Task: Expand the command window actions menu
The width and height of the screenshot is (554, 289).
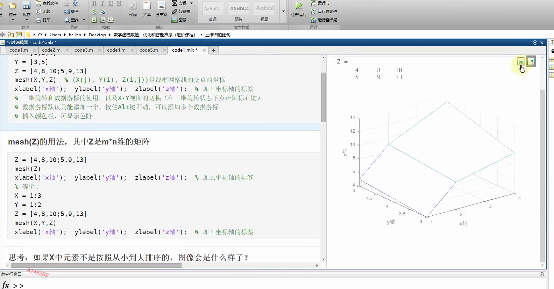Action: (542, 274)
